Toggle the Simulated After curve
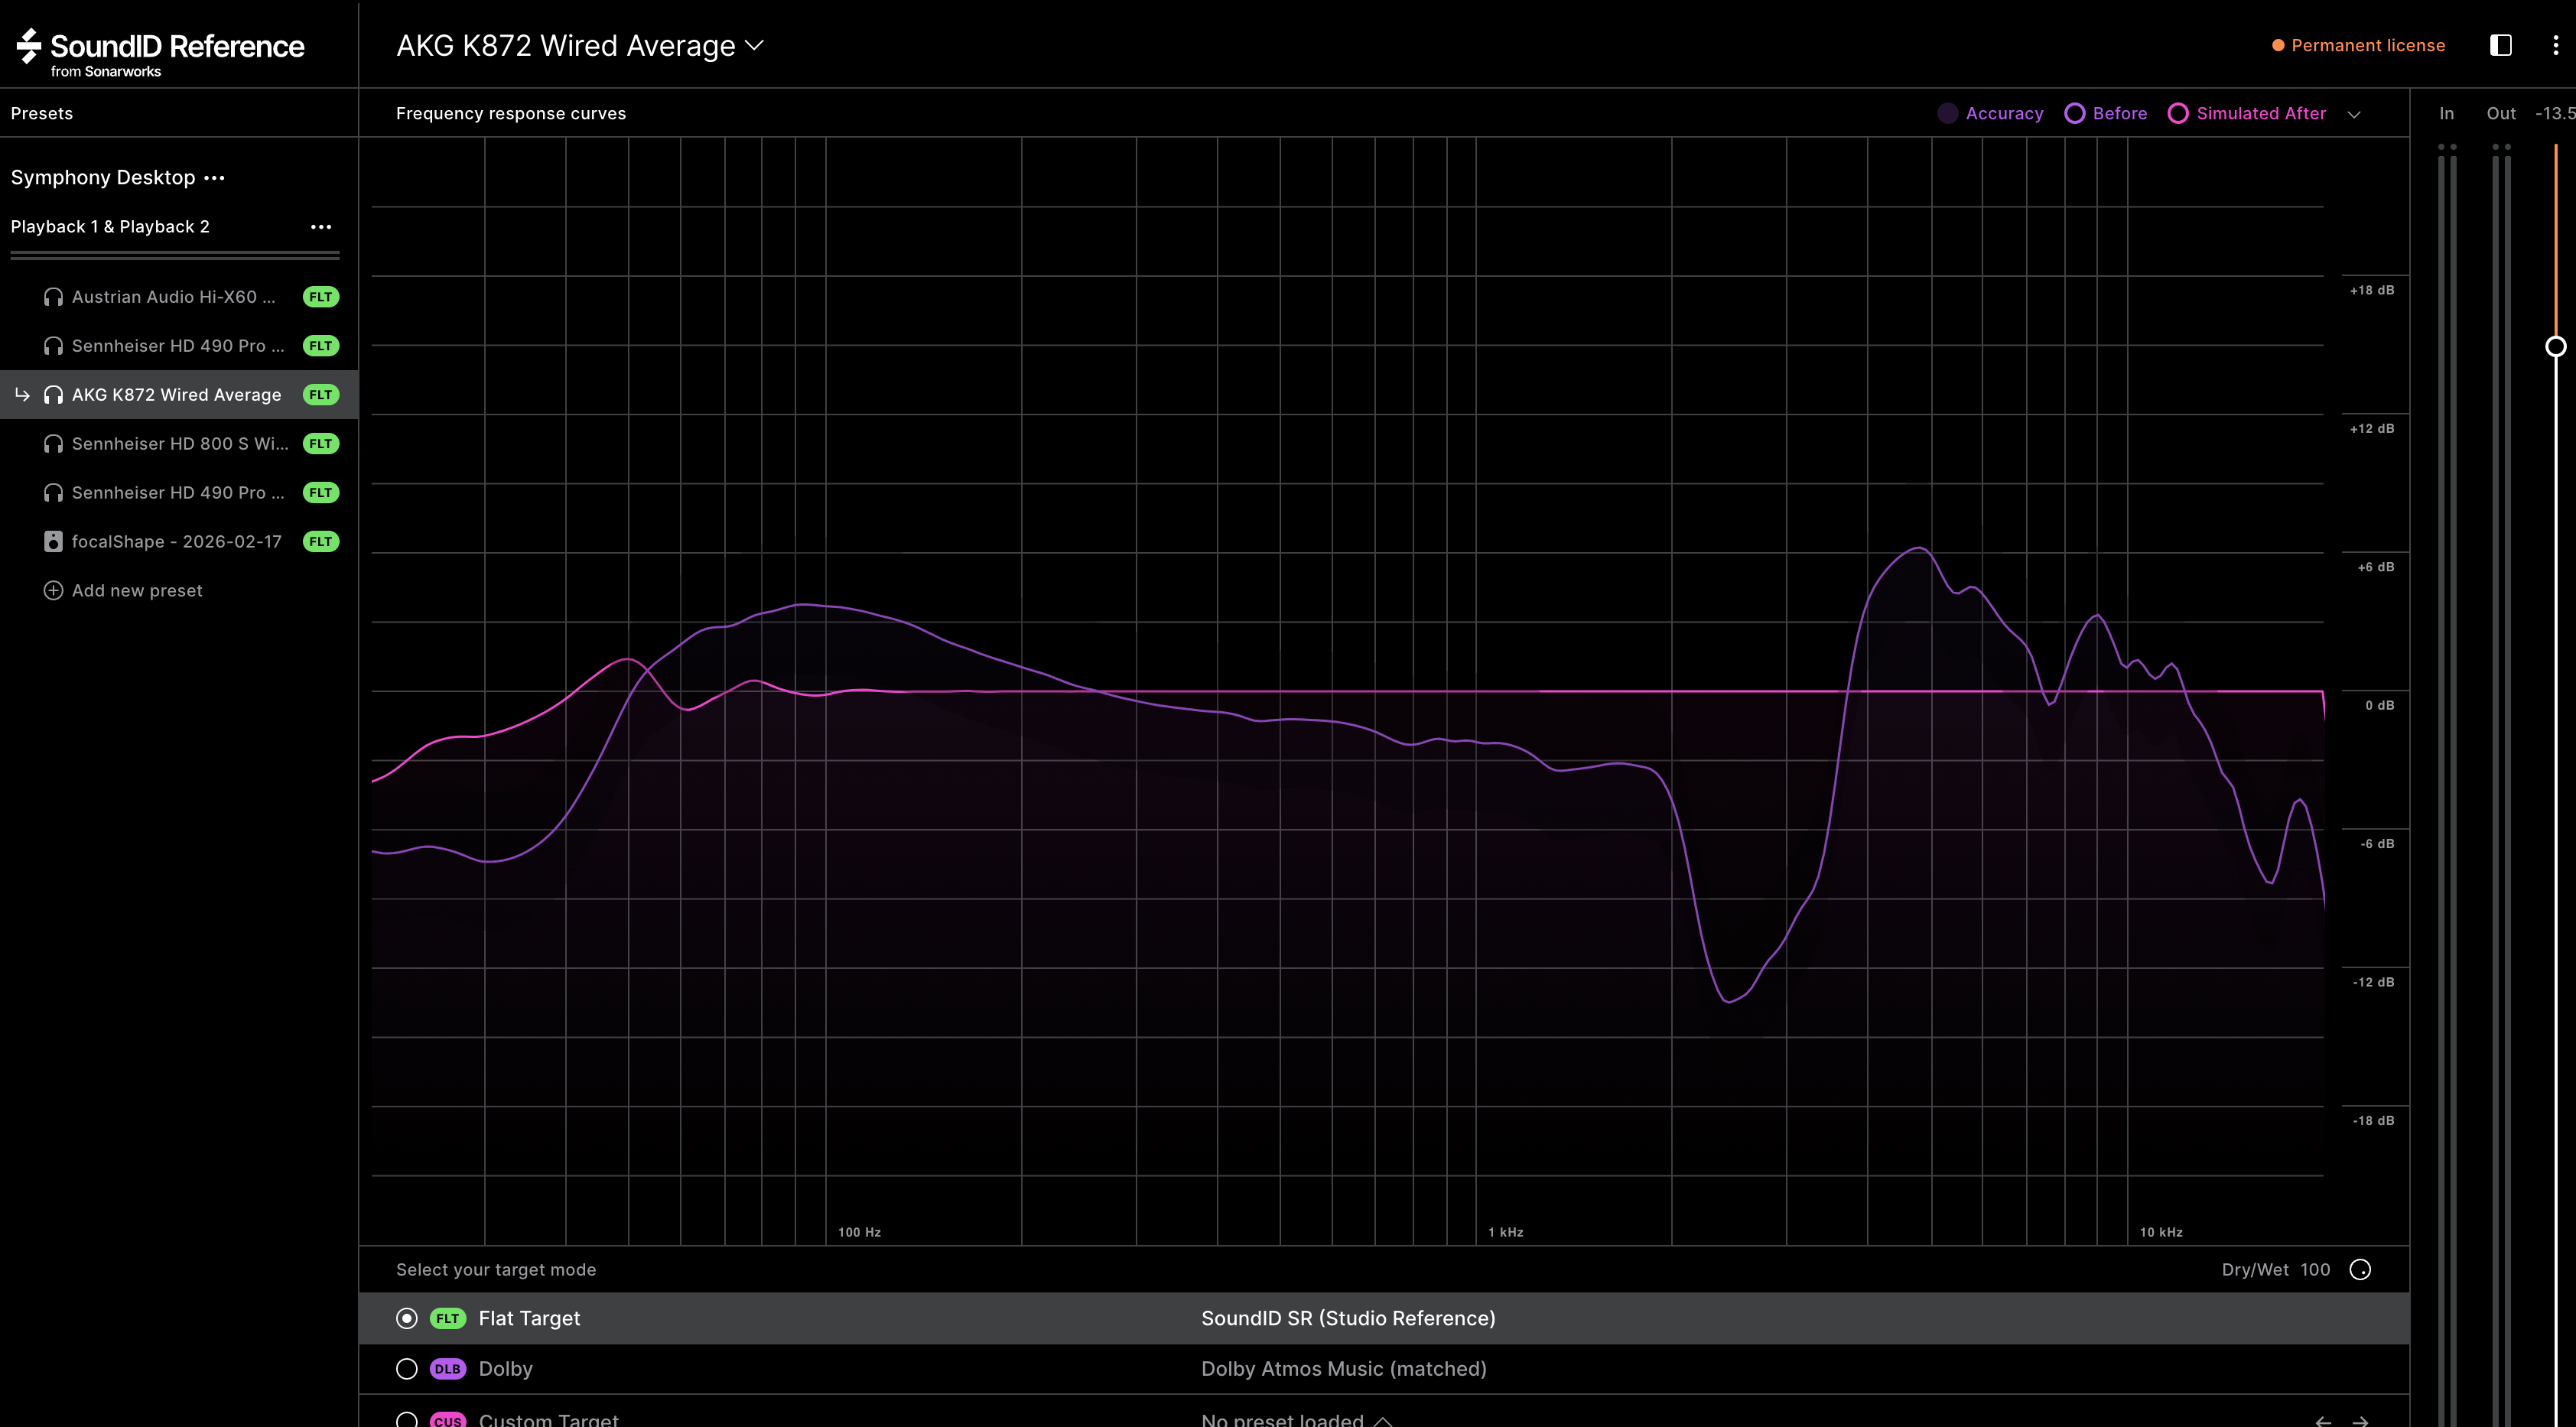 point(2178,114)
